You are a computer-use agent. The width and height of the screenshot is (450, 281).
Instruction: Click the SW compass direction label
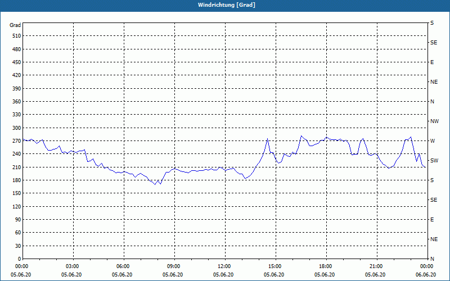point(434,161)
